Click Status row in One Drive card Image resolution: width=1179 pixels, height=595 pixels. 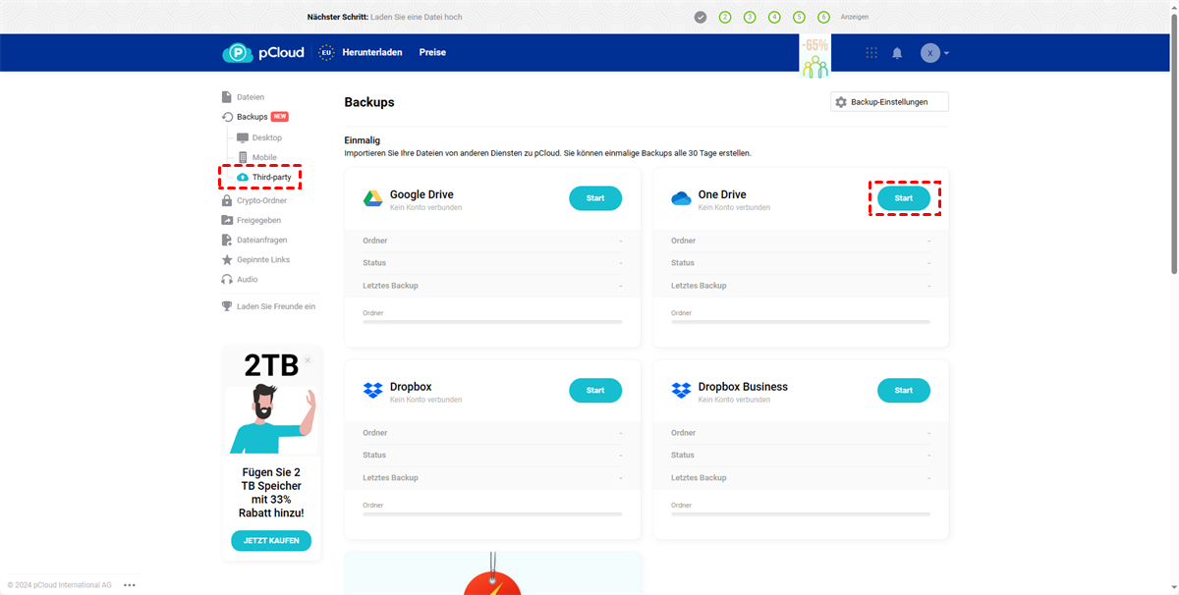(x=801, y=263)
